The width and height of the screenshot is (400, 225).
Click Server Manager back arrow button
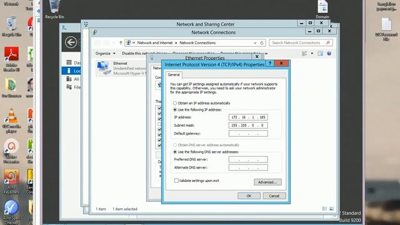coord(71,42)
